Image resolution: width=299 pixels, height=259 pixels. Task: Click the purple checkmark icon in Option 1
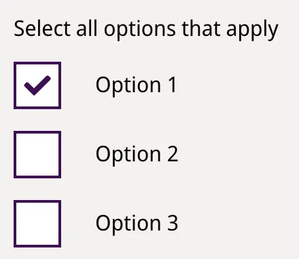(x=37, y=85)
